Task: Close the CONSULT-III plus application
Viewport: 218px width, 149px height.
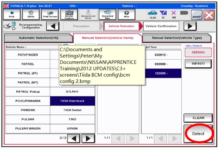Action: point(209,15)
